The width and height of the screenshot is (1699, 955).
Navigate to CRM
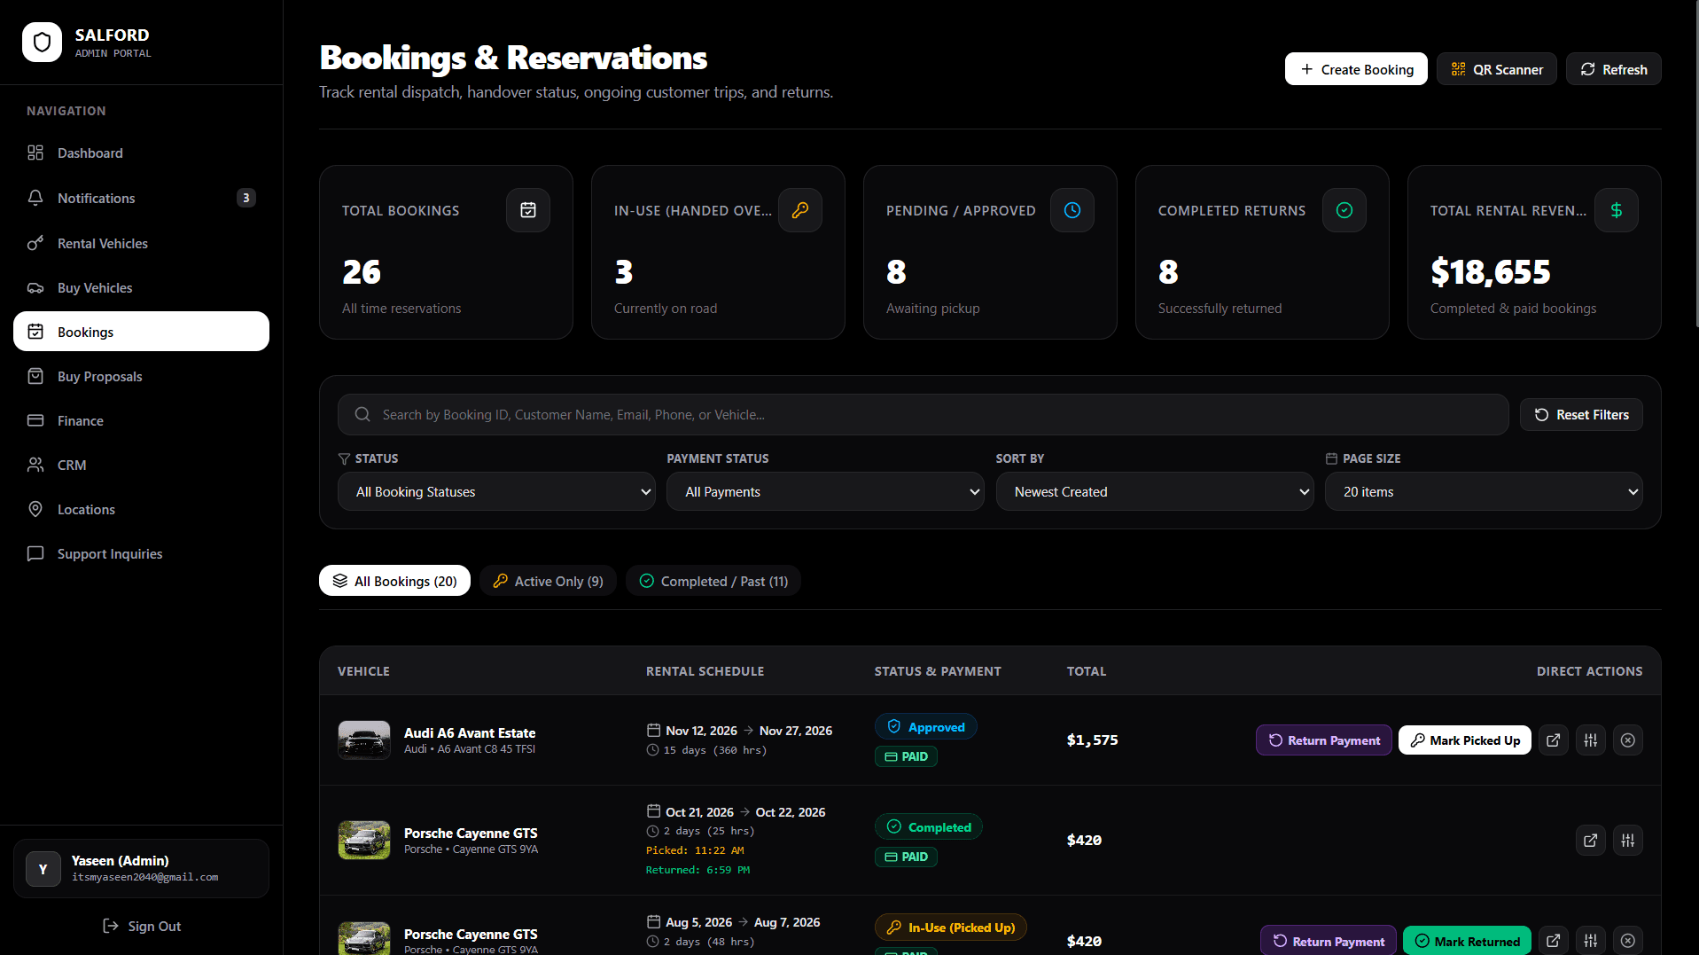coord(141,465)
